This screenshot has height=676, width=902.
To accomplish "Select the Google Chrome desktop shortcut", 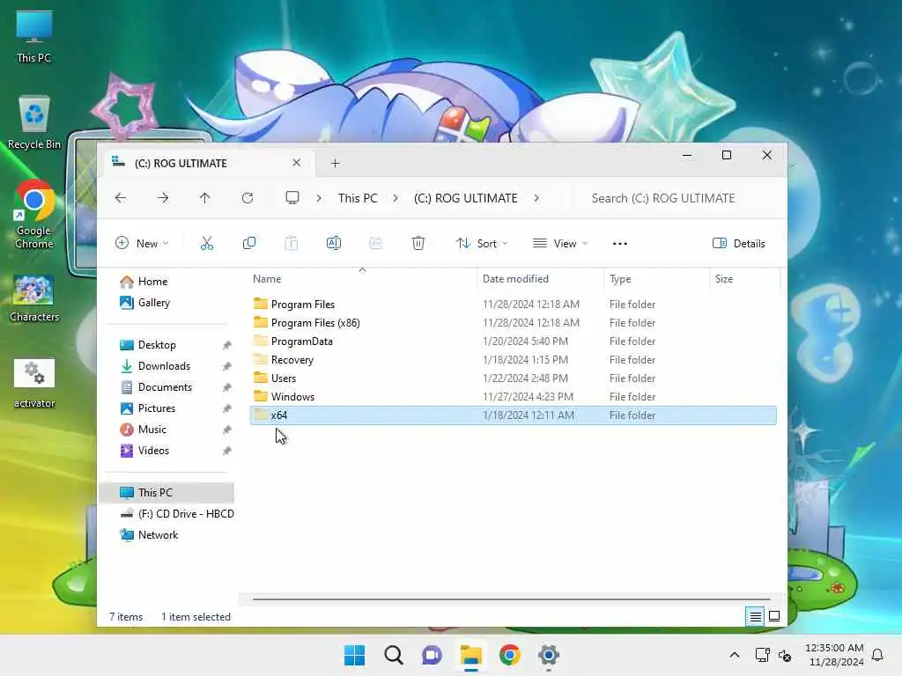I will 34,215.
